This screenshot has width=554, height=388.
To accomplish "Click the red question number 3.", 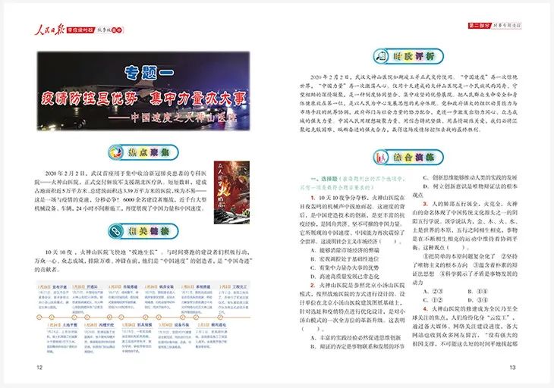I will click(426, 204).
